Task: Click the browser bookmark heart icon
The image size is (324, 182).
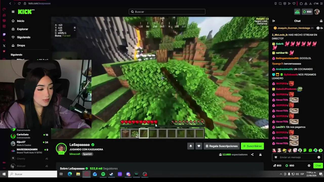Action: tap(294, 4)
